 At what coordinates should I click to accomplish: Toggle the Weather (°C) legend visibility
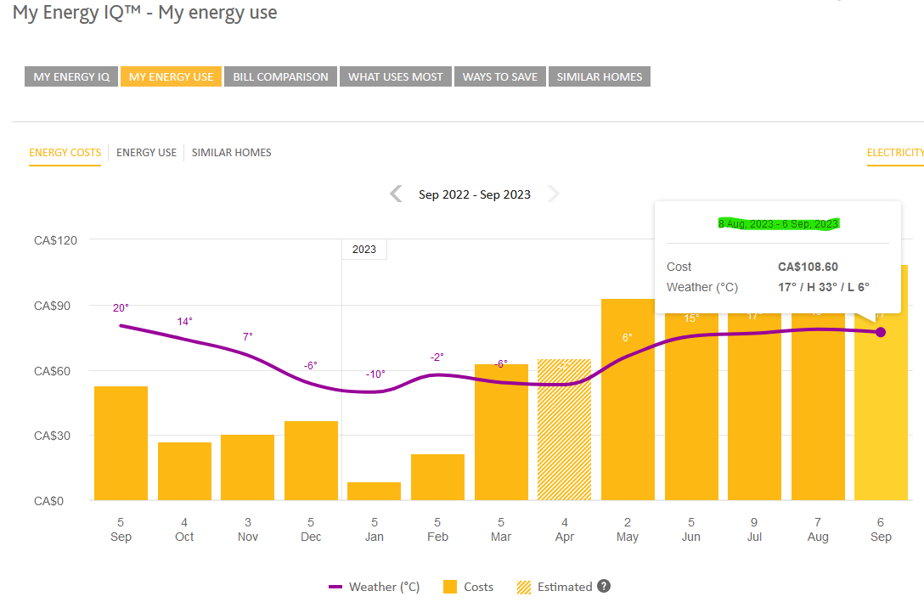(375, 586)
